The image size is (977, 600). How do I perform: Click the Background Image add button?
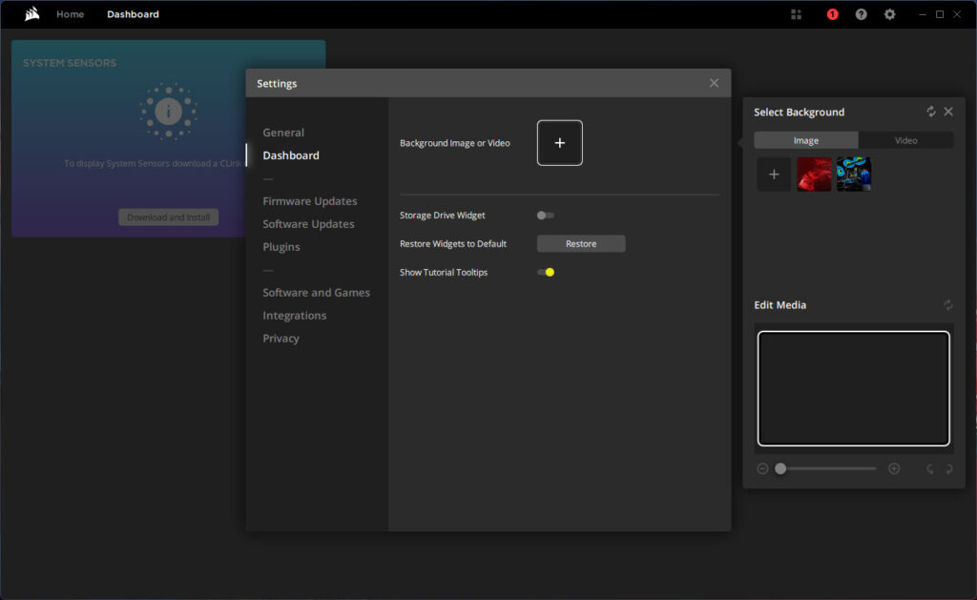click(559, 143)
